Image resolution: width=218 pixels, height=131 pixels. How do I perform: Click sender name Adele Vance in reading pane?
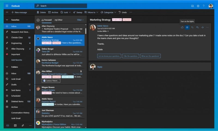103,26
